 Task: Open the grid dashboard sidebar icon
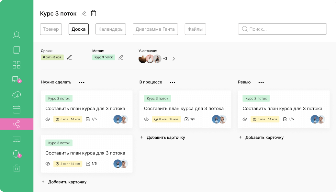point(17,65)
